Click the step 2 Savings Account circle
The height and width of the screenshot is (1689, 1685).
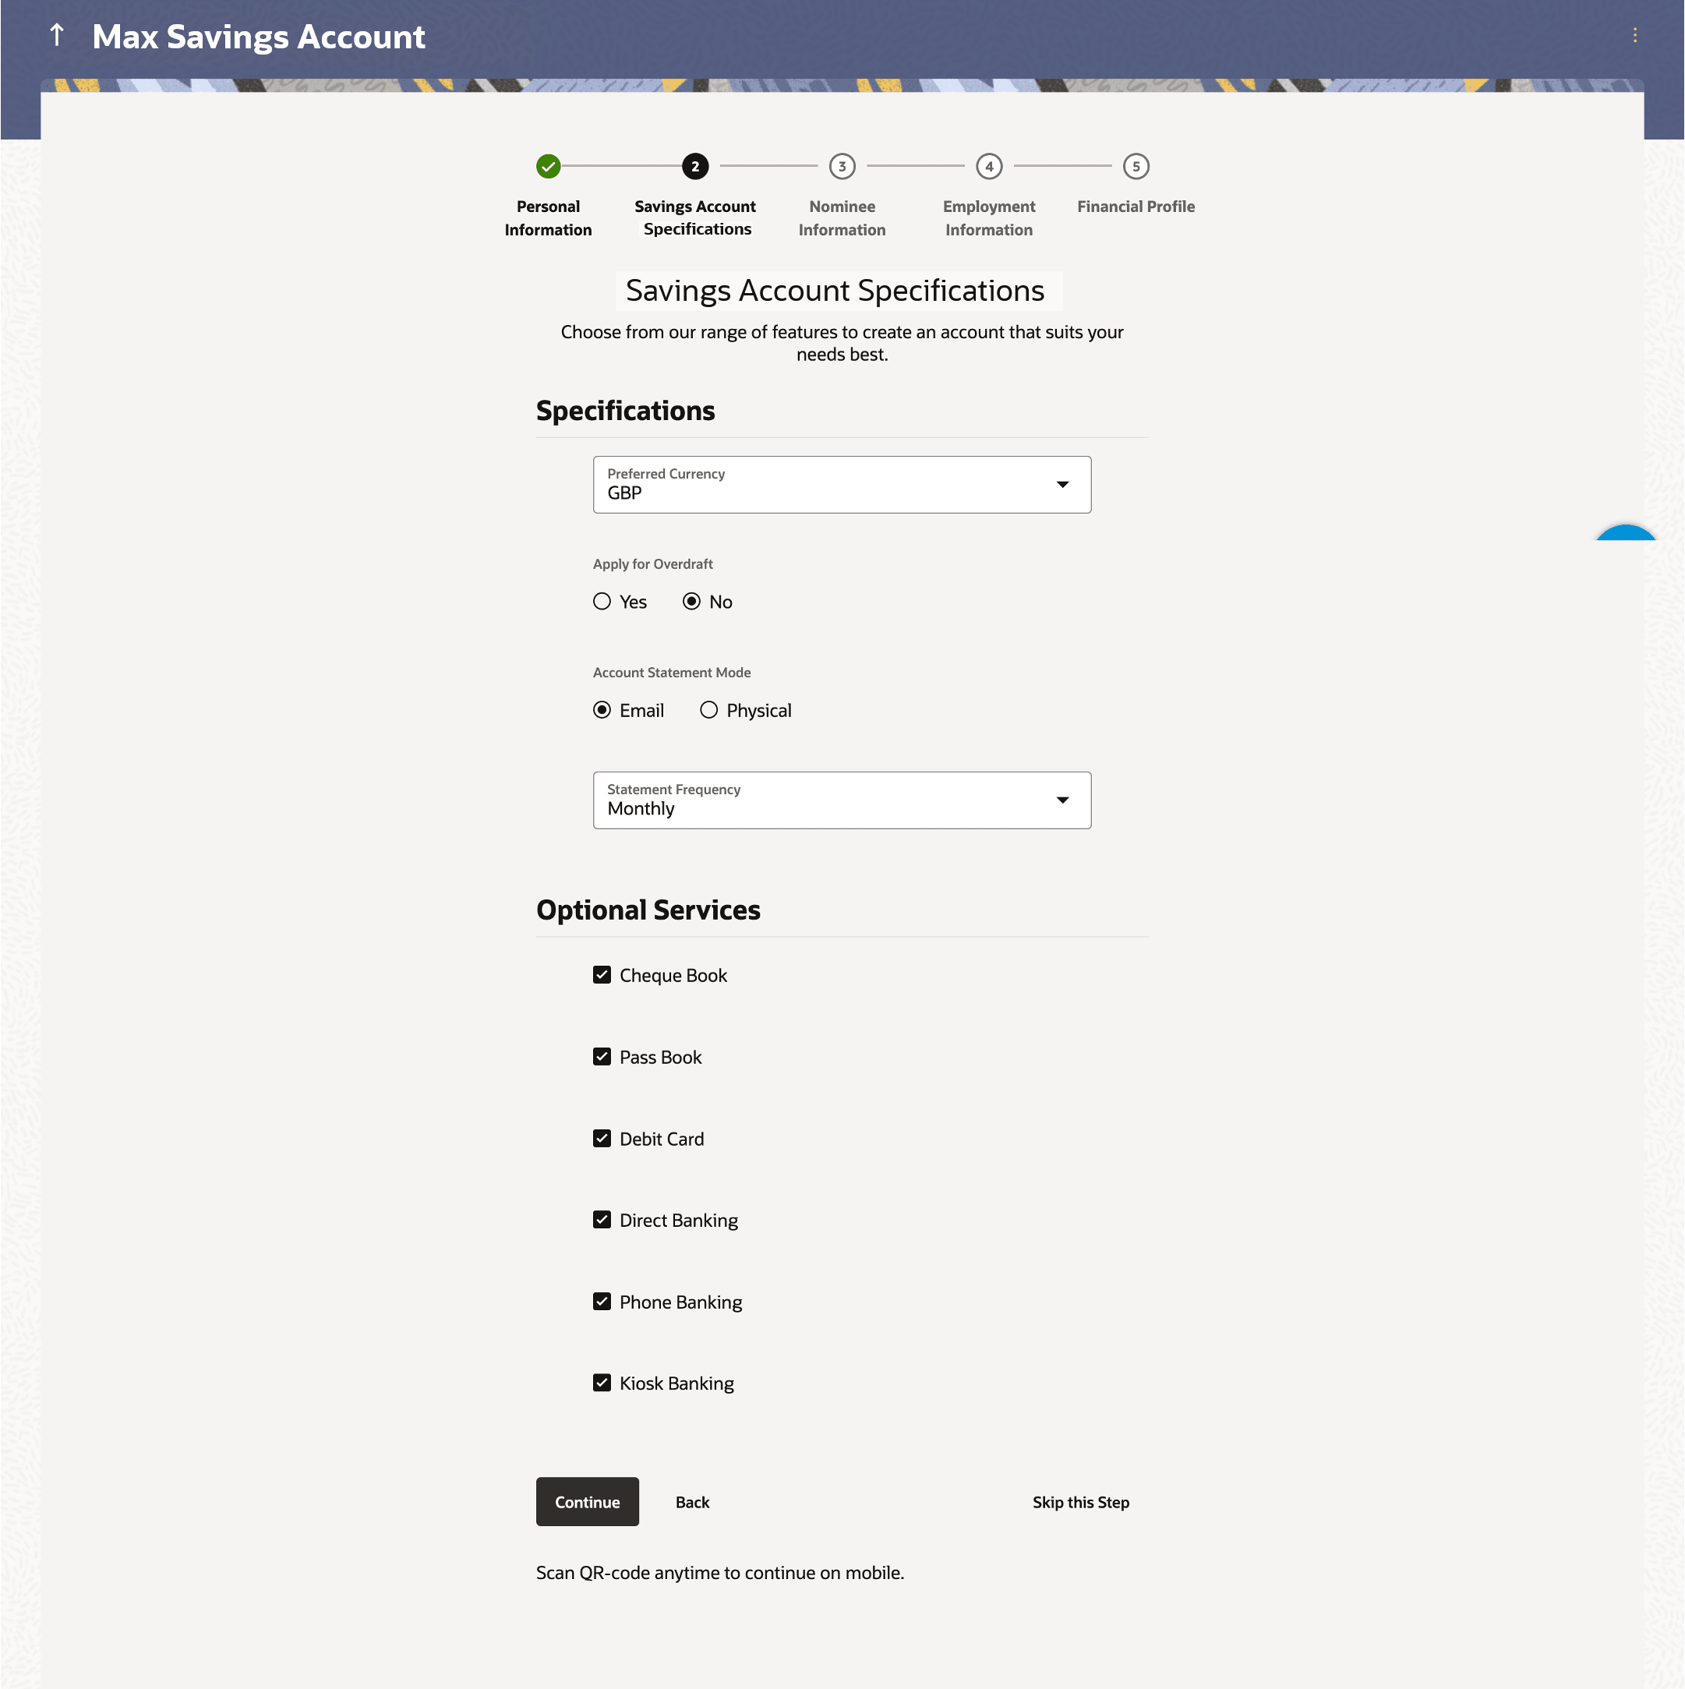pos(694,166)
